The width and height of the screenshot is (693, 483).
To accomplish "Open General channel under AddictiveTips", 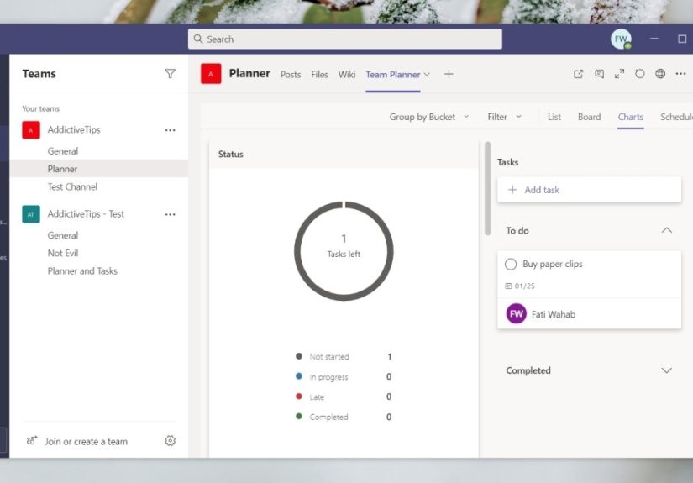I will coord(63,150).
